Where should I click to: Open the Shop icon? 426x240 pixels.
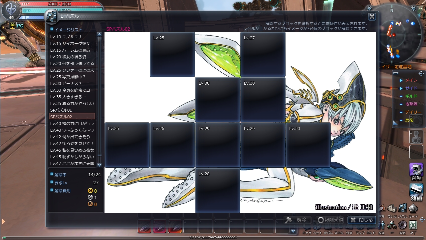click(416, 192)
